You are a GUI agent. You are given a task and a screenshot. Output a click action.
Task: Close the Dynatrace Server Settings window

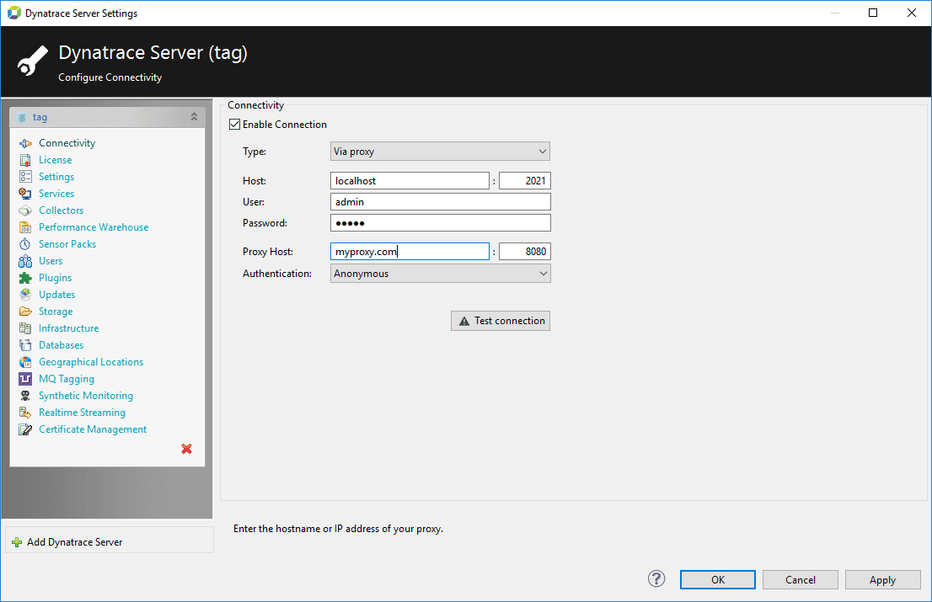[x=912, y=13]
